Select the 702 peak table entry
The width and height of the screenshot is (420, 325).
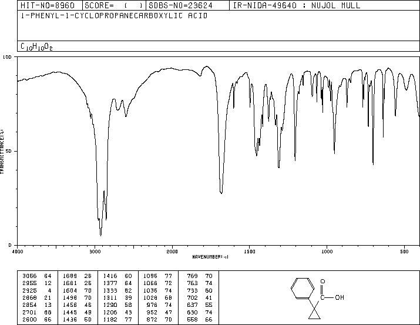(x=200, y=297)
